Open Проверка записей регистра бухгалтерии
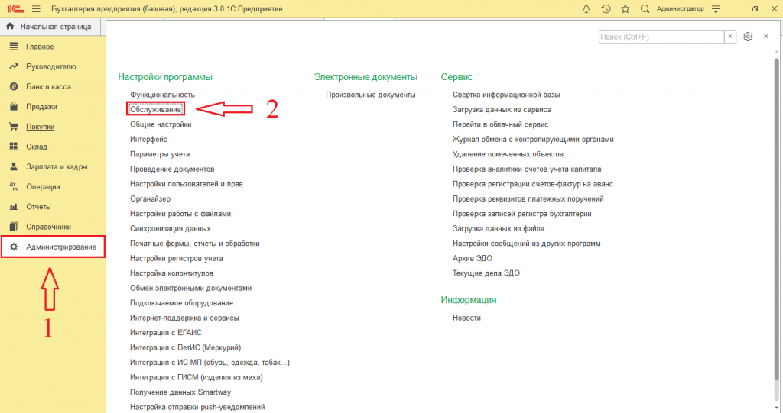Screen dimensions: 783x413 tap(521, 214)
